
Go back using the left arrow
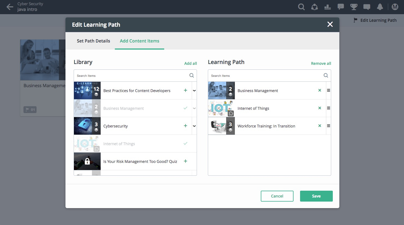(10, 7)
